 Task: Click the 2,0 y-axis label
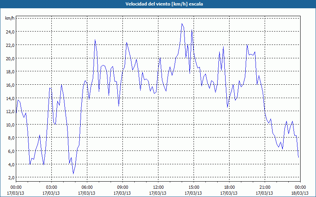click(x=11, y=178)
